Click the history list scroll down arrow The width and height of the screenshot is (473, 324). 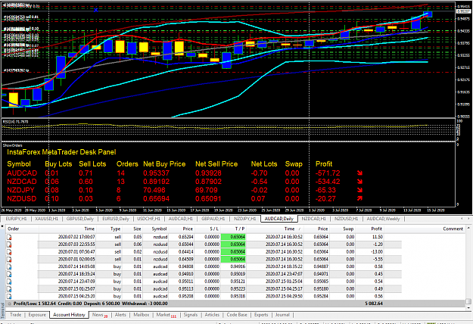pyautogui.click(x=468, y=307)
